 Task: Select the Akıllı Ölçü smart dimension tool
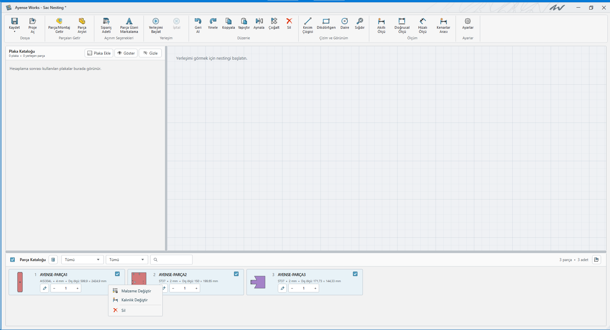(381, 25)
